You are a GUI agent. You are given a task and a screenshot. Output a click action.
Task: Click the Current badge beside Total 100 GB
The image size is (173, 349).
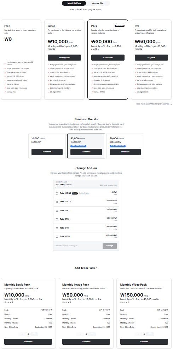(x=75, y=193)
